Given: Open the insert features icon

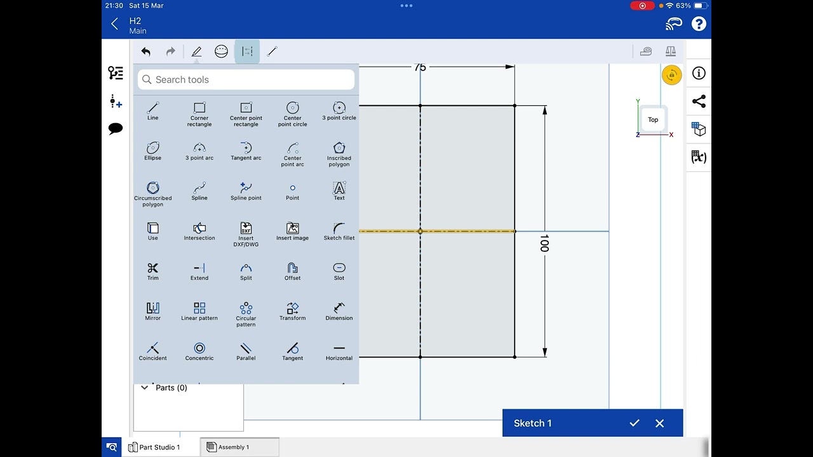Looking at the screenshot, I should click(x=116, y=101).
